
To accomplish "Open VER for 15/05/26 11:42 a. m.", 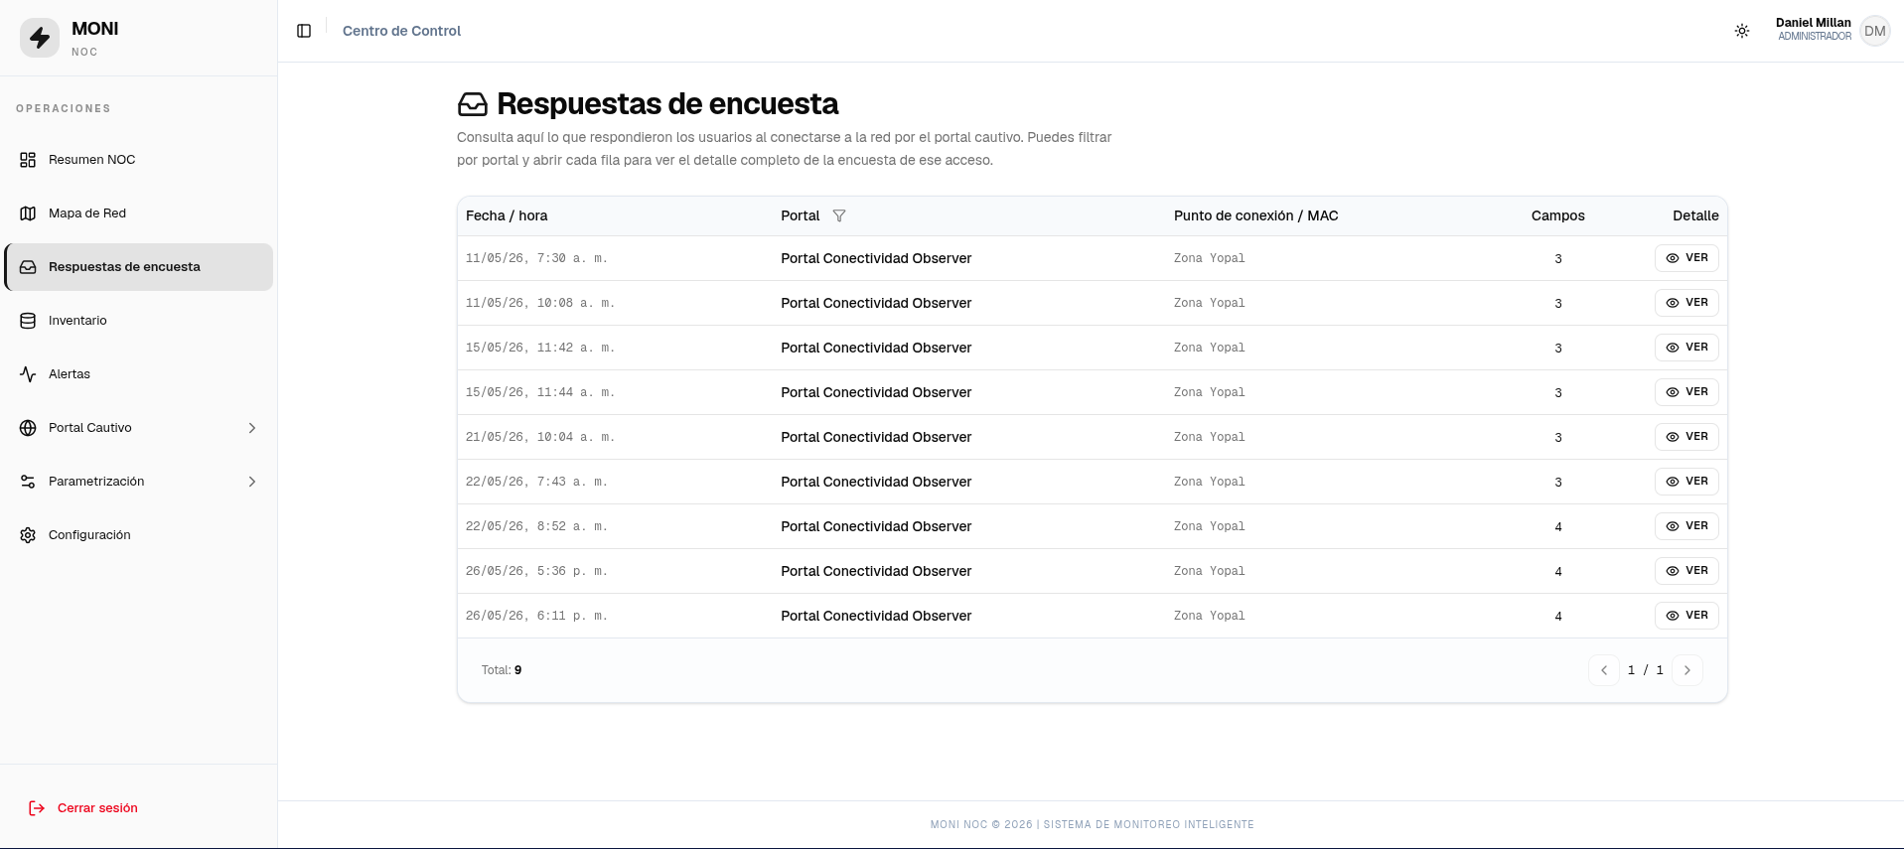I will (1686, 348).
